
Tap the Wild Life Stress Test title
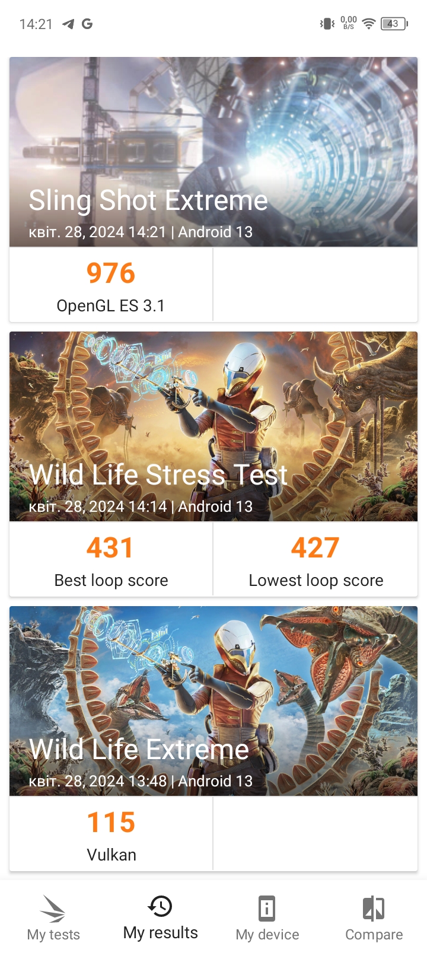pyautogui.click(x=158, y=475)
